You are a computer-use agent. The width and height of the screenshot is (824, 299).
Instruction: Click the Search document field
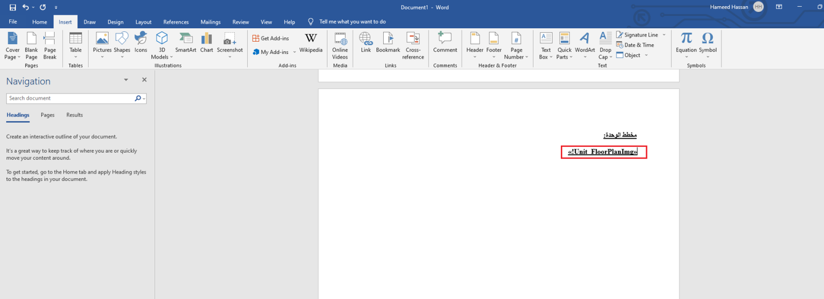[x=69, y=98]
